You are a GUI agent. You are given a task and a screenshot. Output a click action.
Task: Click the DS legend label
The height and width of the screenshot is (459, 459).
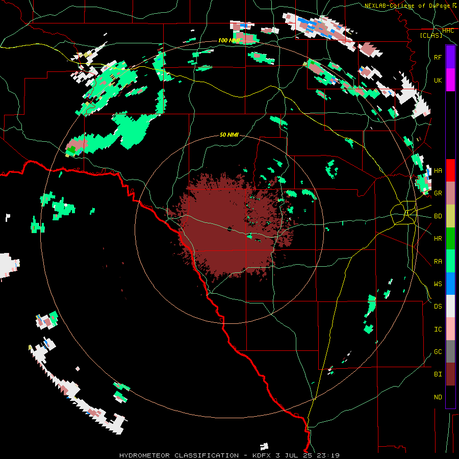pos(438,307)
